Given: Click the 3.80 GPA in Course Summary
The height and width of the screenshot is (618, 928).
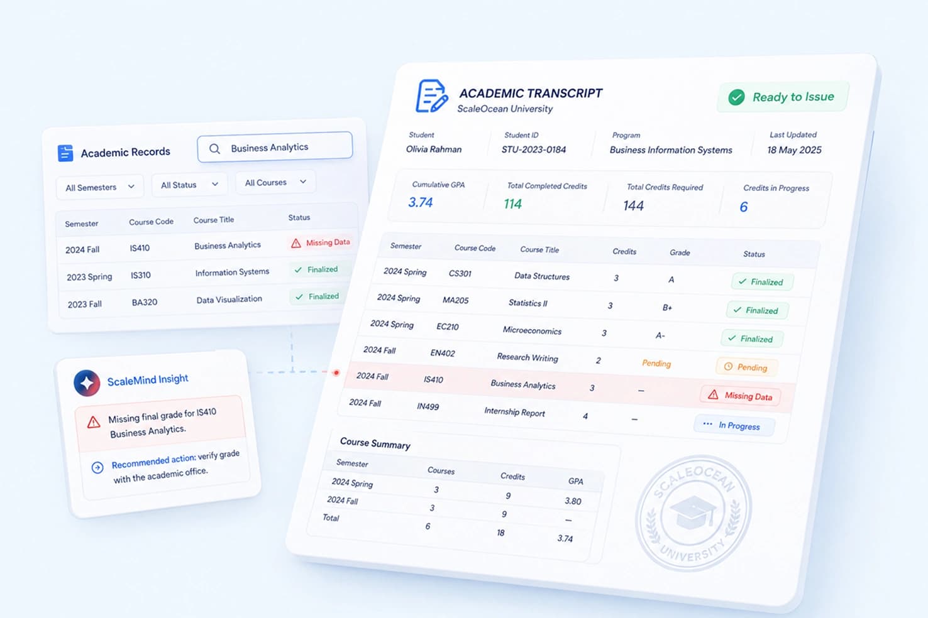Looking at the screenshot, I should [x=573, y=501].
